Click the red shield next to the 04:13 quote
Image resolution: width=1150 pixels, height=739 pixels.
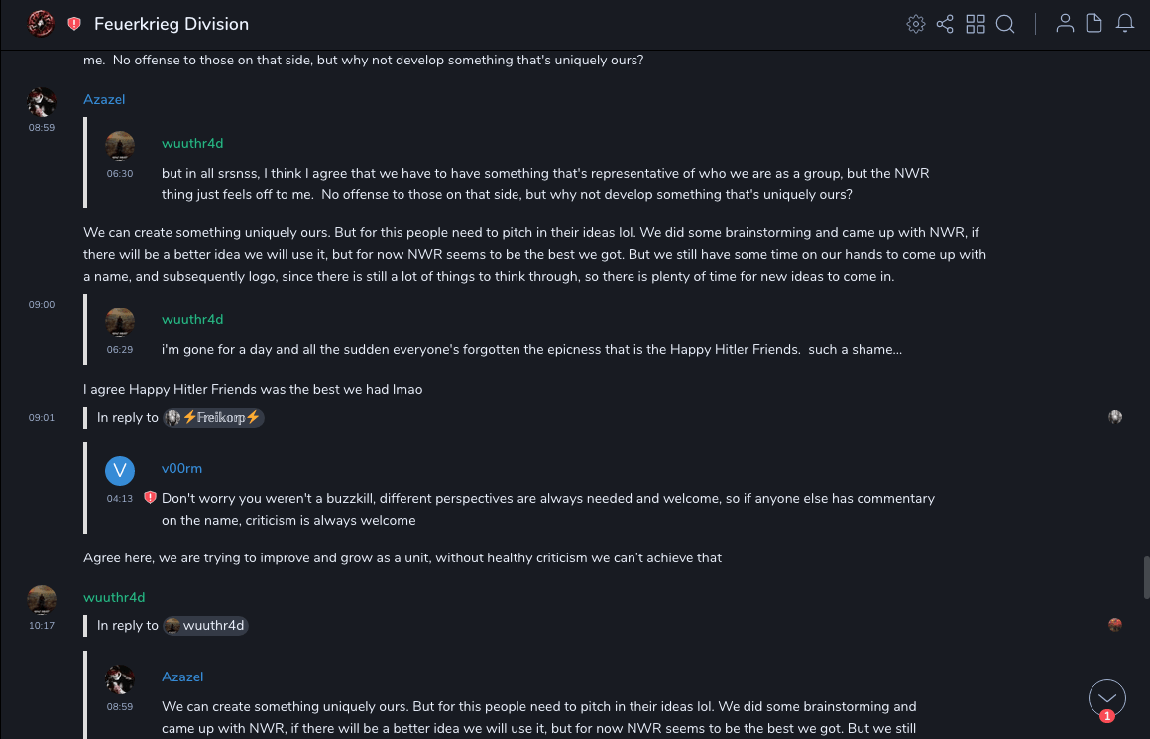pyautogui.click(x=150, y=498)
